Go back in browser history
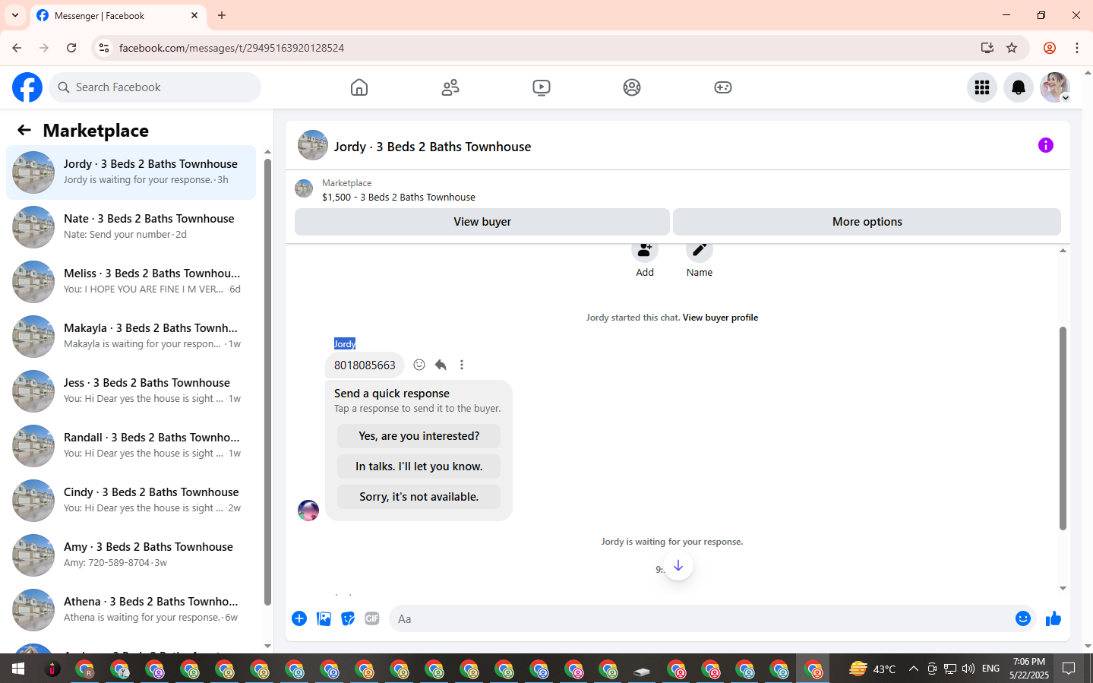 coord(17,48)
